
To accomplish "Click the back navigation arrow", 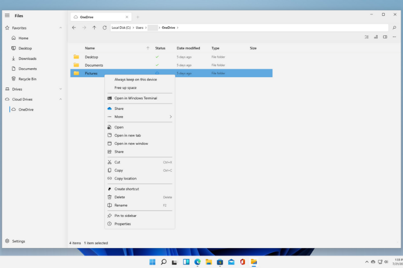I will pyautogui.click(x=74, y=27).
